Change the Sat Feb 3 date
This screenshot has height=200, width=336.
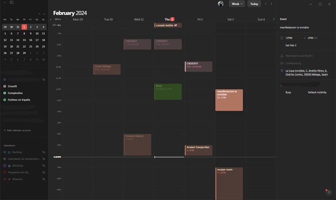tap(291, 45)
